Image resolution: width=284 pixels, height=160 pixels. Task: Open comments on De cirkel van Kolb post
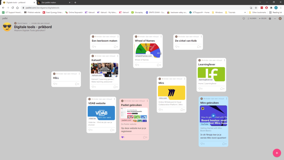pos(198,47)
